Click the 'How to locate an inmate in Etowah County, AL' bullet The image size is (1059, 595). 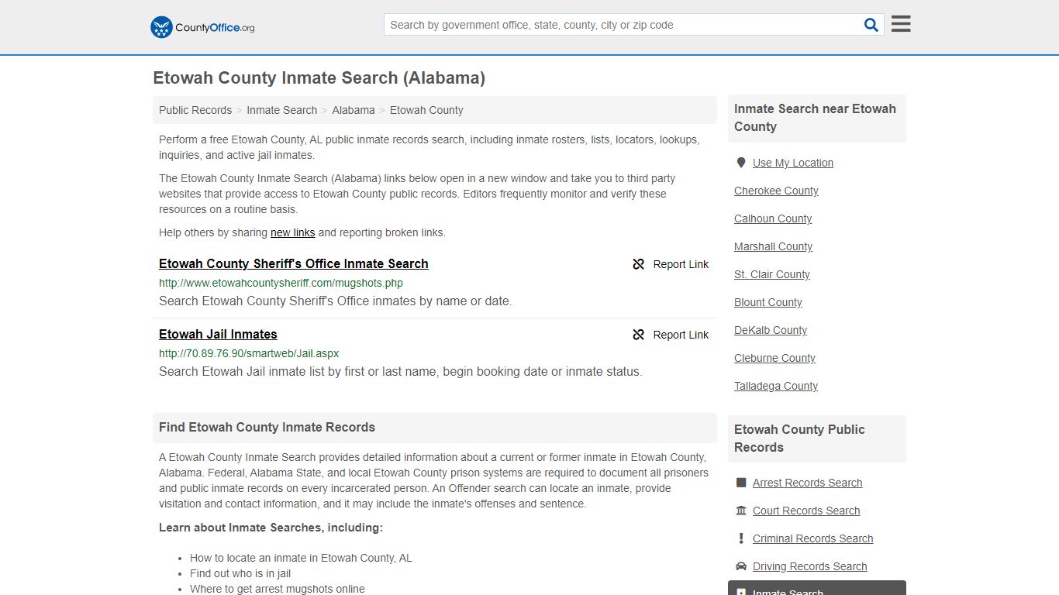(x=301, y=558)
